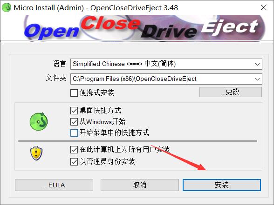Expand the 文件夹 folder path dropdown arrow
The height and width of the screenshot is (205, 274).
pyautogui.click(x=257, y=79)
